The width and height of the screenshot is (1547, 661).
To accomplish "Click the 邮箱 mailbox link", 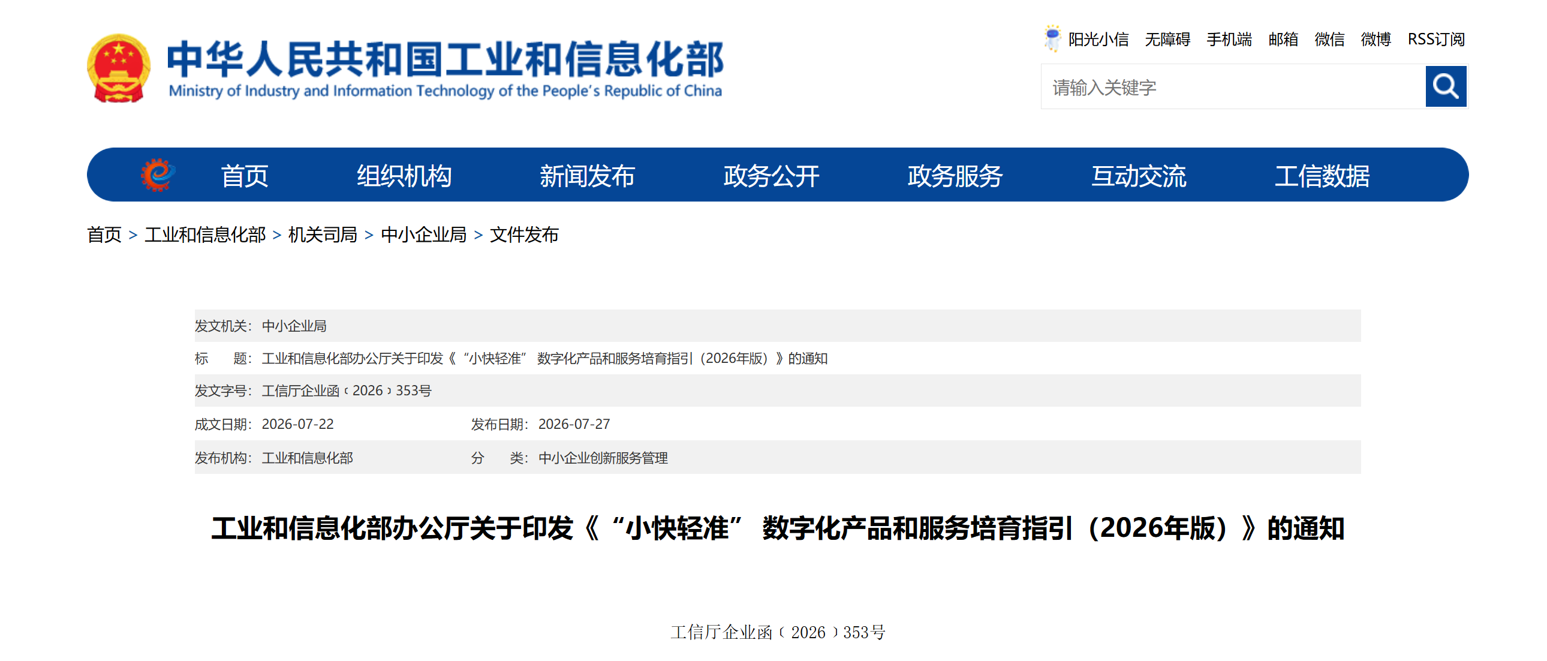I will coord(1283,40).
